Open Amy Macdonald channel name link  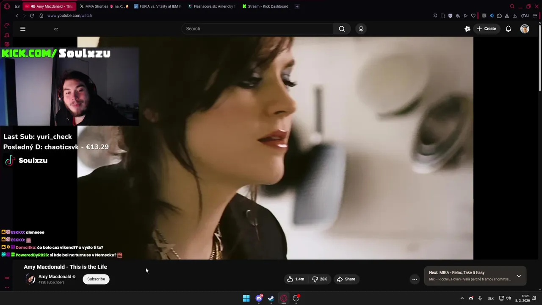pyautogui.click(x=55, y=277)
